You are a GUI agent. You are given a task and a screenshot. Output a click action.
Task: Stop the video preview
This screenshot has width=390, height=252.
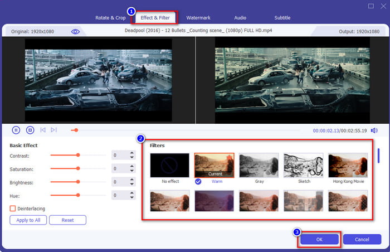[30, 130]
